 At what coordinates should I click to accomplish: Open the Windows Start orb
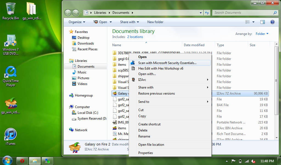tap(7, 160)
